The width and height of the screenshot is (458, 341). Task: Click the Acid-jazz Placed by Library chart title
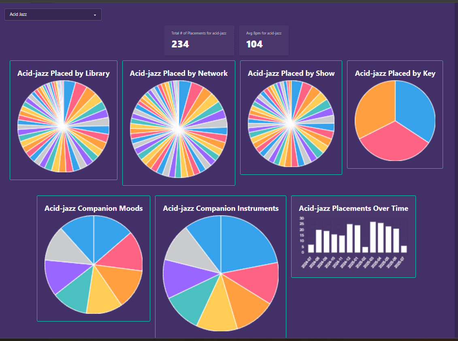pos(63,73)
